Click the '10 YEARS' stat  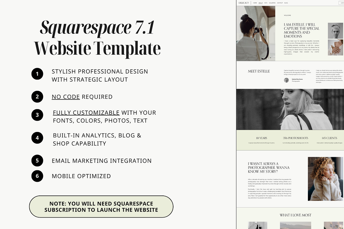click(261, 138)
